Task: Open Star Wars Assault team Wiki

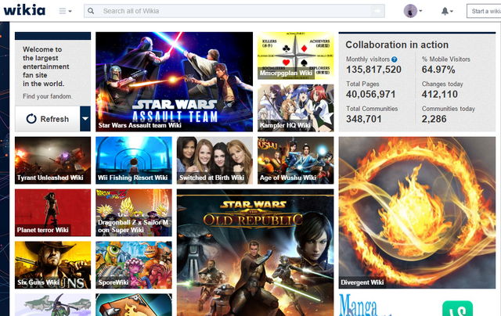Action: pyautogui.click(x=174, y=81)
